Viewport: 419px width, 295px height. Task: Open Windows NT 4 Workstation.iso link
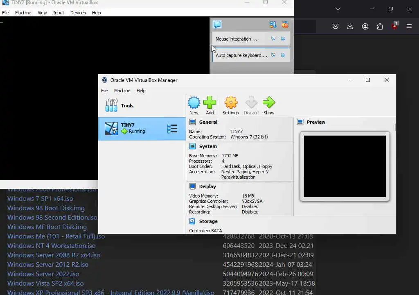pos(51,246)
